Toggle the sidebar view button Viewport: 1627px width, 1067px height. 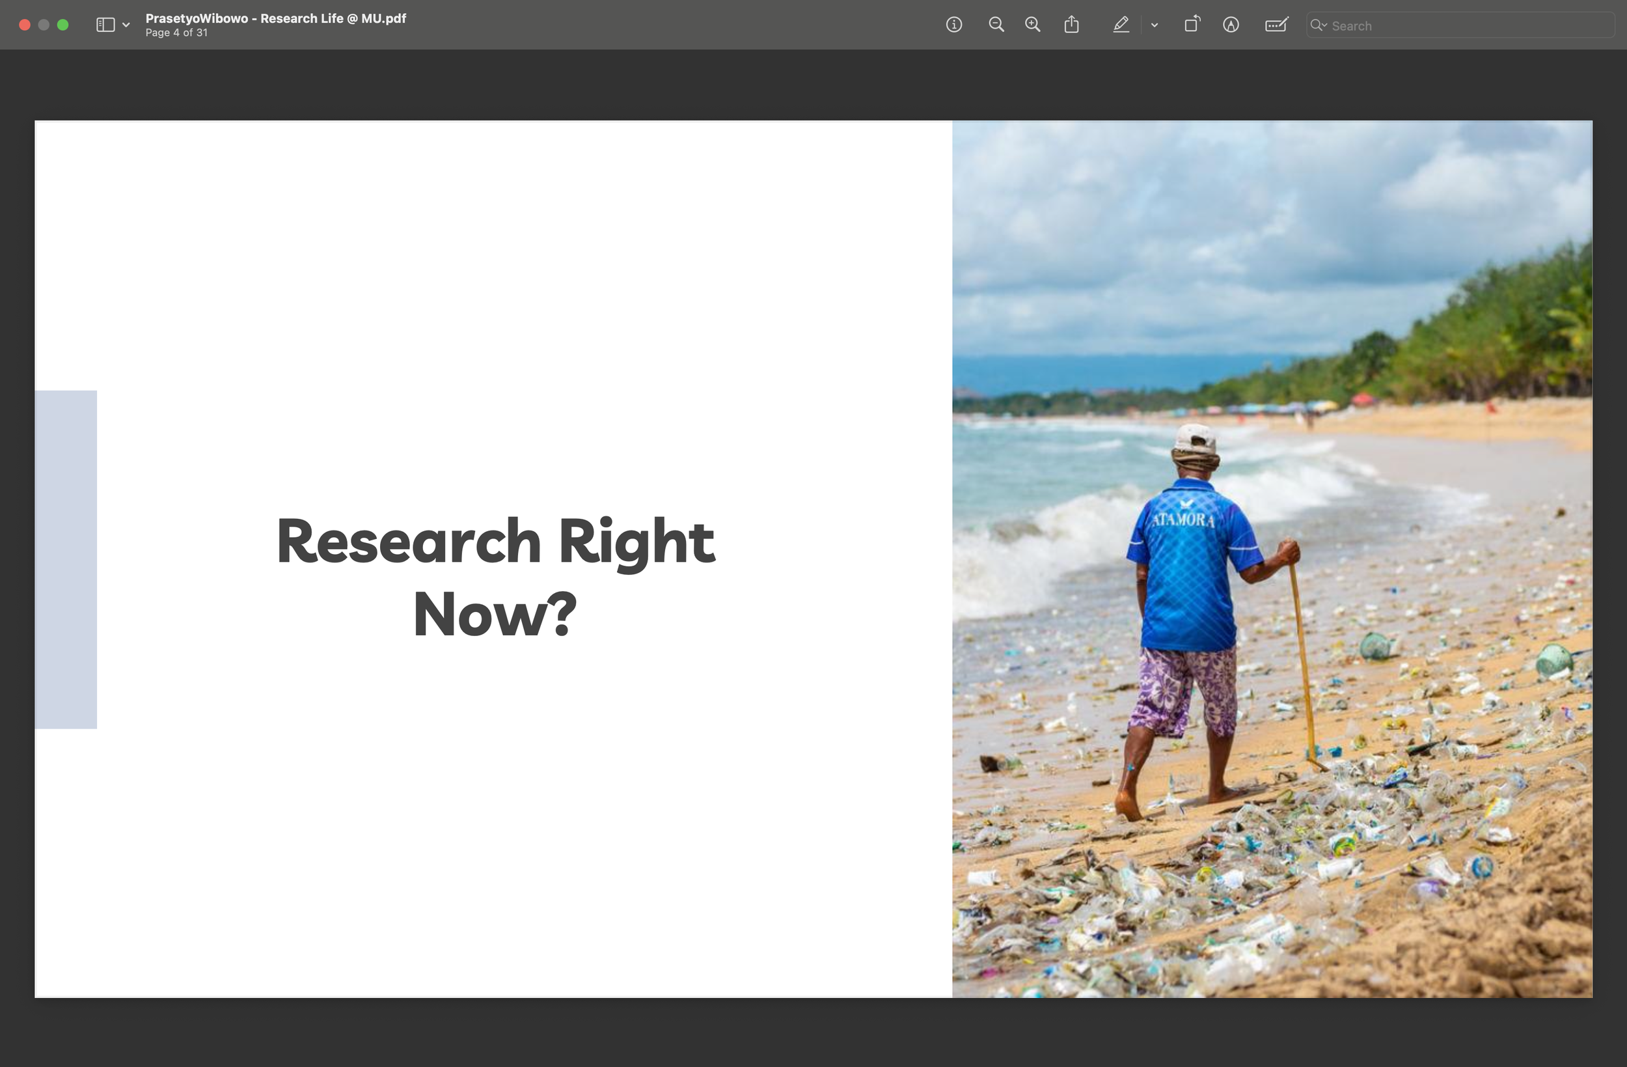(x=105, y=25)
